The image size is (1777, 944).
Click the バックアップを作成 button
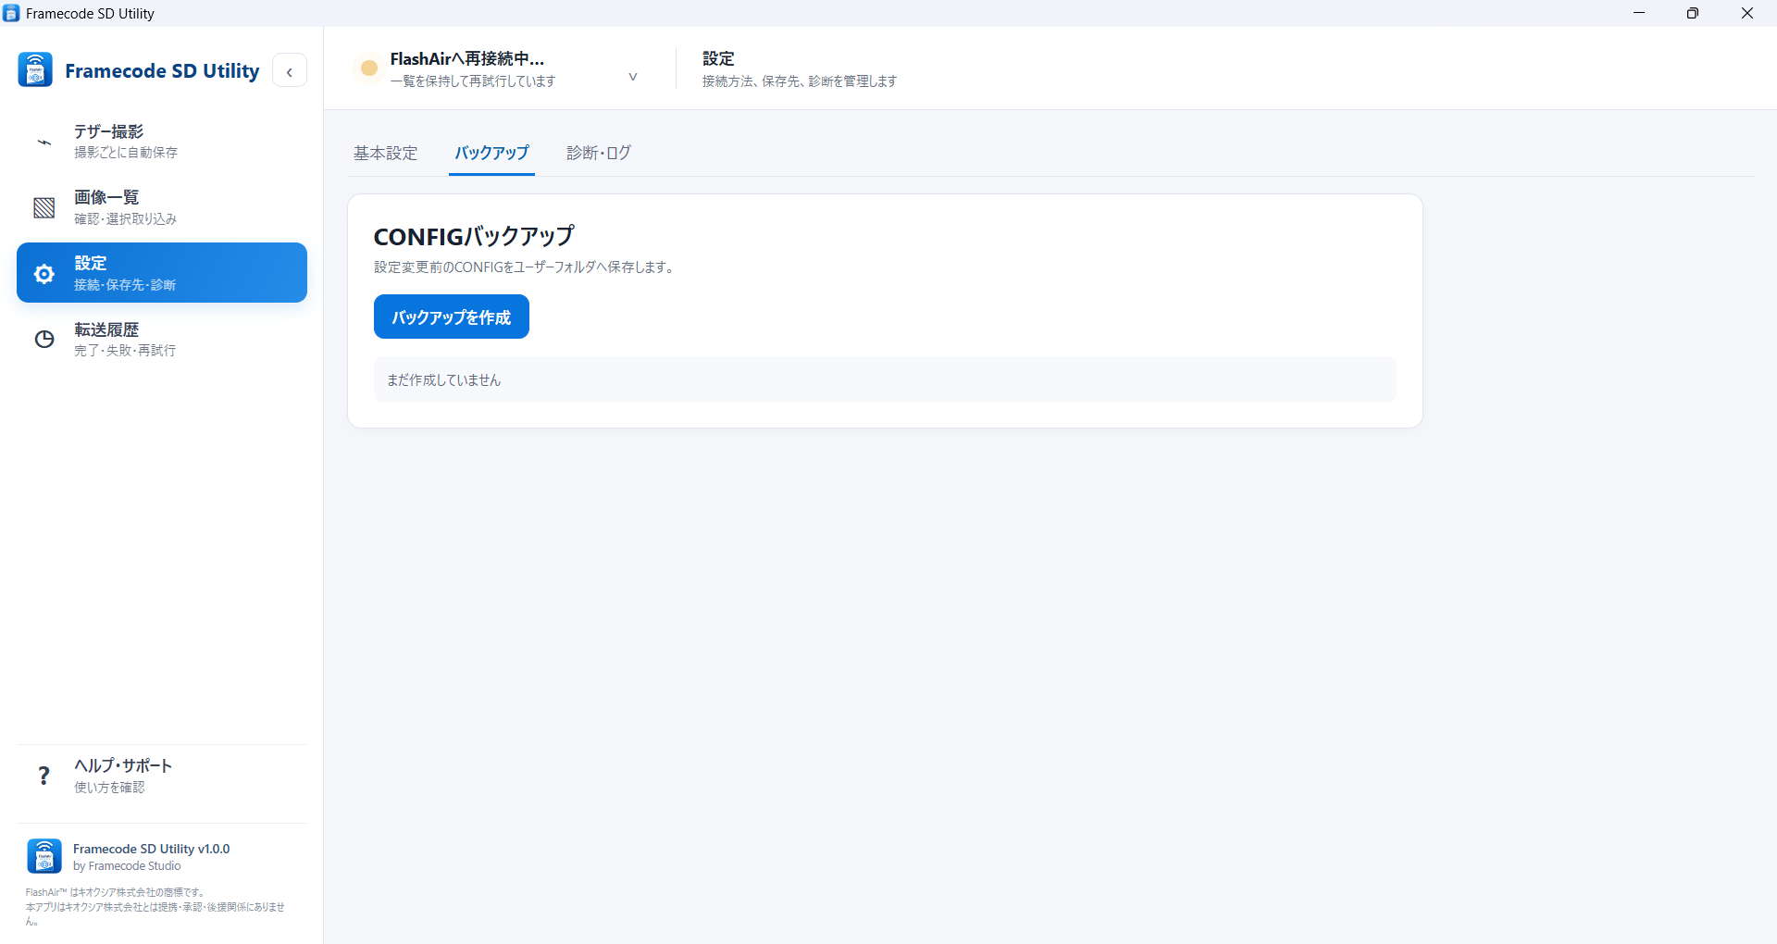pos(452,317)
